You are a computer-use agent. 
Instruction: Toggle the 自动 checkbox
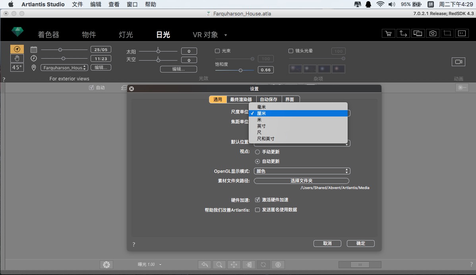click(91, 88)
